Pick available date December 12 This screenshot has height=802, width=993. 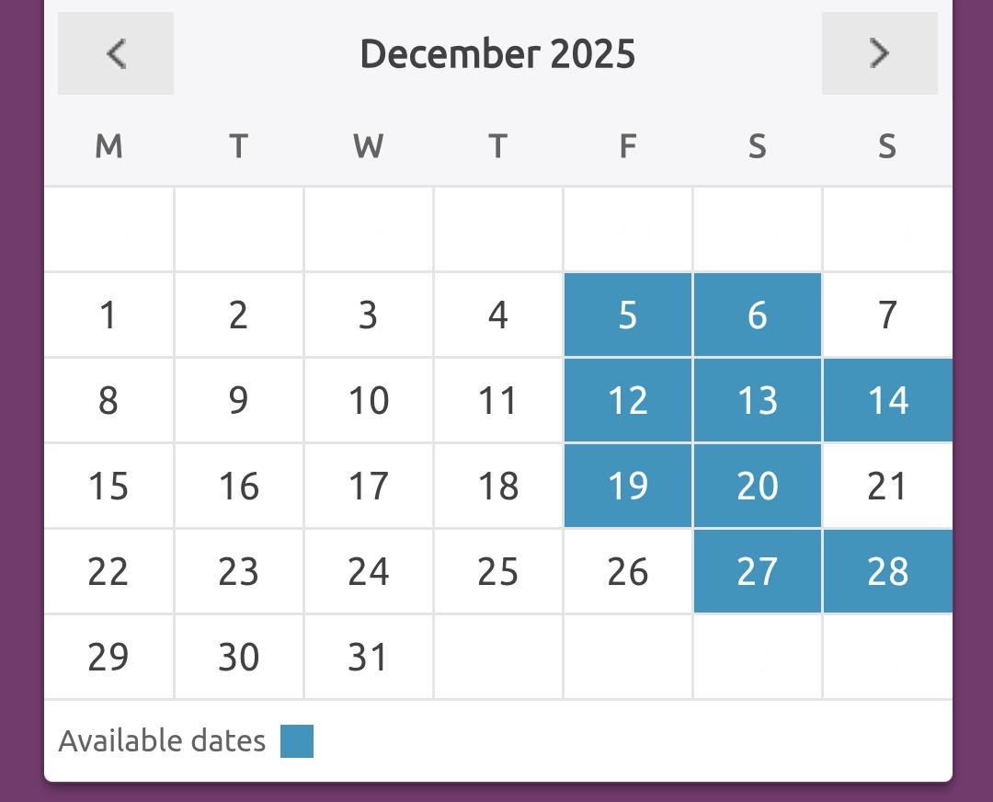pyautogui.click(x=628, y=401)
